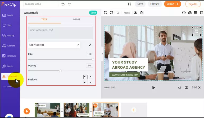Add a new scene with plus

pyautogui.click(x=134, y=110)
